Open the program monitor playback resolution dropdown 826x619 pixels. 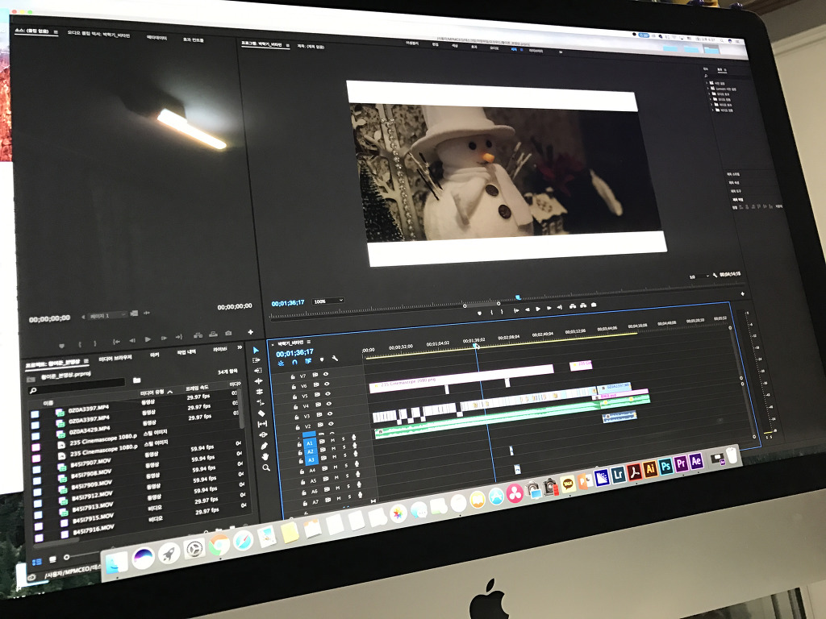[x=699, y=276]
